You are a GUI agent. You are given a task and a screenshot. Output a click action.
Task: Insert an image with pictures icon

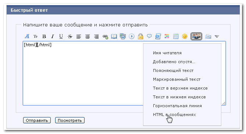[x=123, y=36]
